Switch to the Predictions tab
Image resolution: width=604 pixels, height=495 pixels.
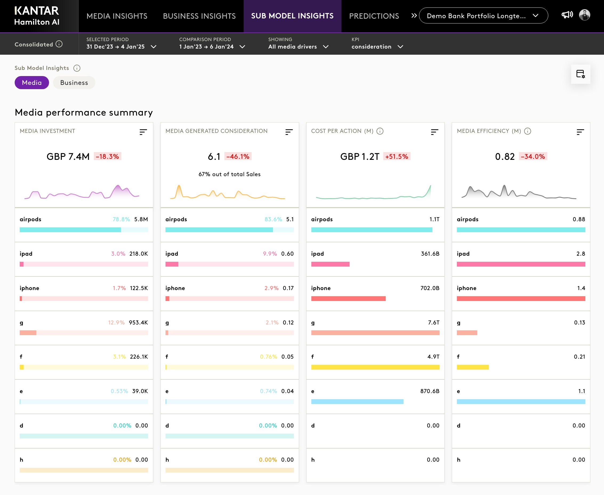[374, 16]
